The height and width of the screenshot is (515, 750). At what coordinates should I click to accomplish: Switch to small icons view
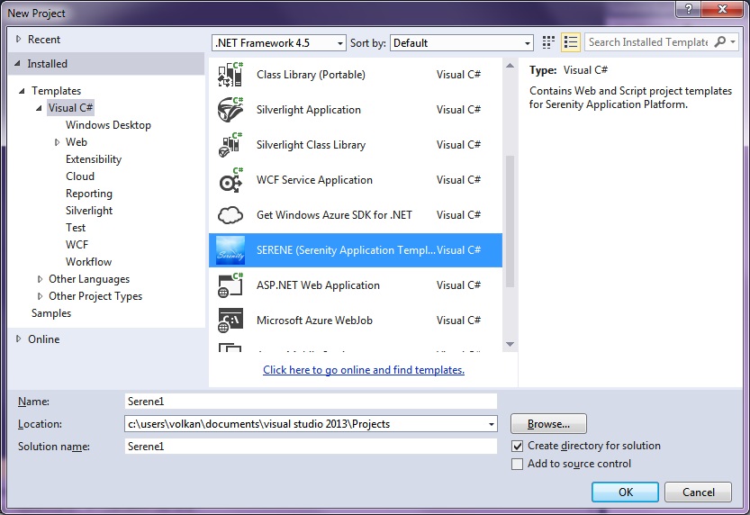pos(548,42)
